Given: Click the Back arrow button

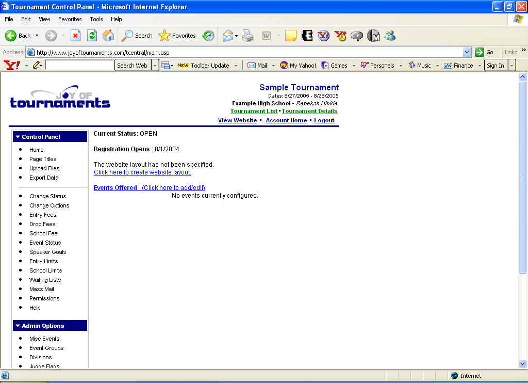Looking at the screenshot, I should 18,36.
